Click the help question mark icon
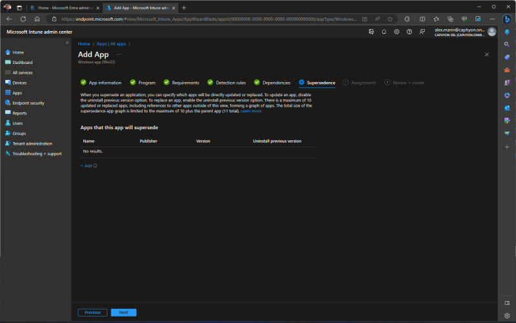Image resolution: width=516 pixels, height=323 pixels. coord(409,31)
